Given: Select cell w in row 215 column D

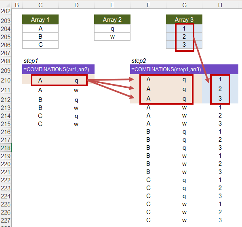Looking at the screenshot, I should (x=76, y=124).
